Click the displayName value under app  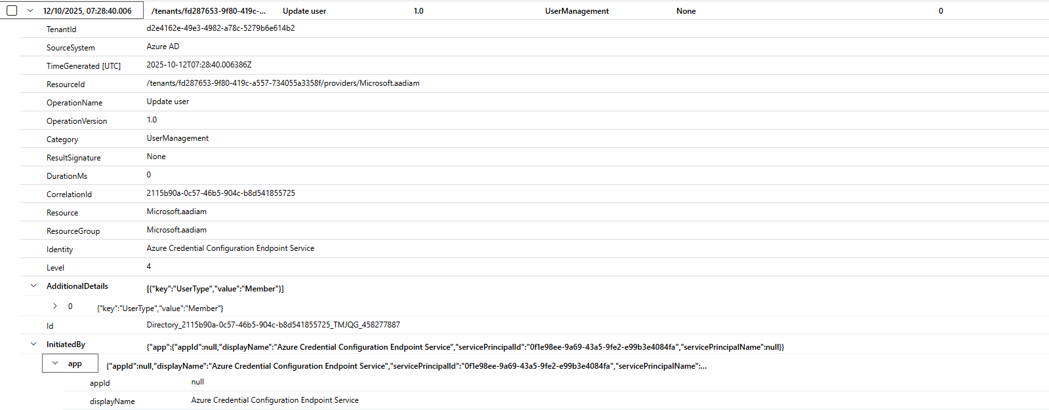275,400
